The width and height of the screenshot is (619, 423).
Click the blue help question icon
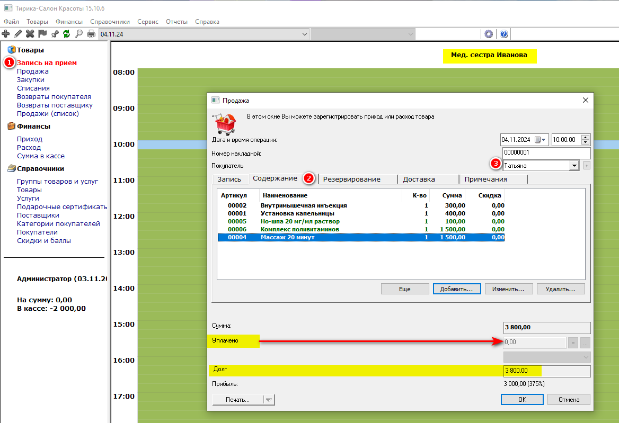pos(503,34)
